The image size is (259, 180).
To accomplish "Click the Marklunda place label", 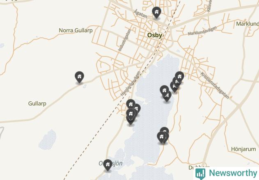I will coord(248,24).
